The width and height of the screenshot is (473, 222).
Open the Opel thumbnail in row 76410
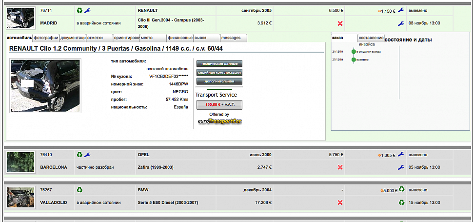tap(21, 162)
